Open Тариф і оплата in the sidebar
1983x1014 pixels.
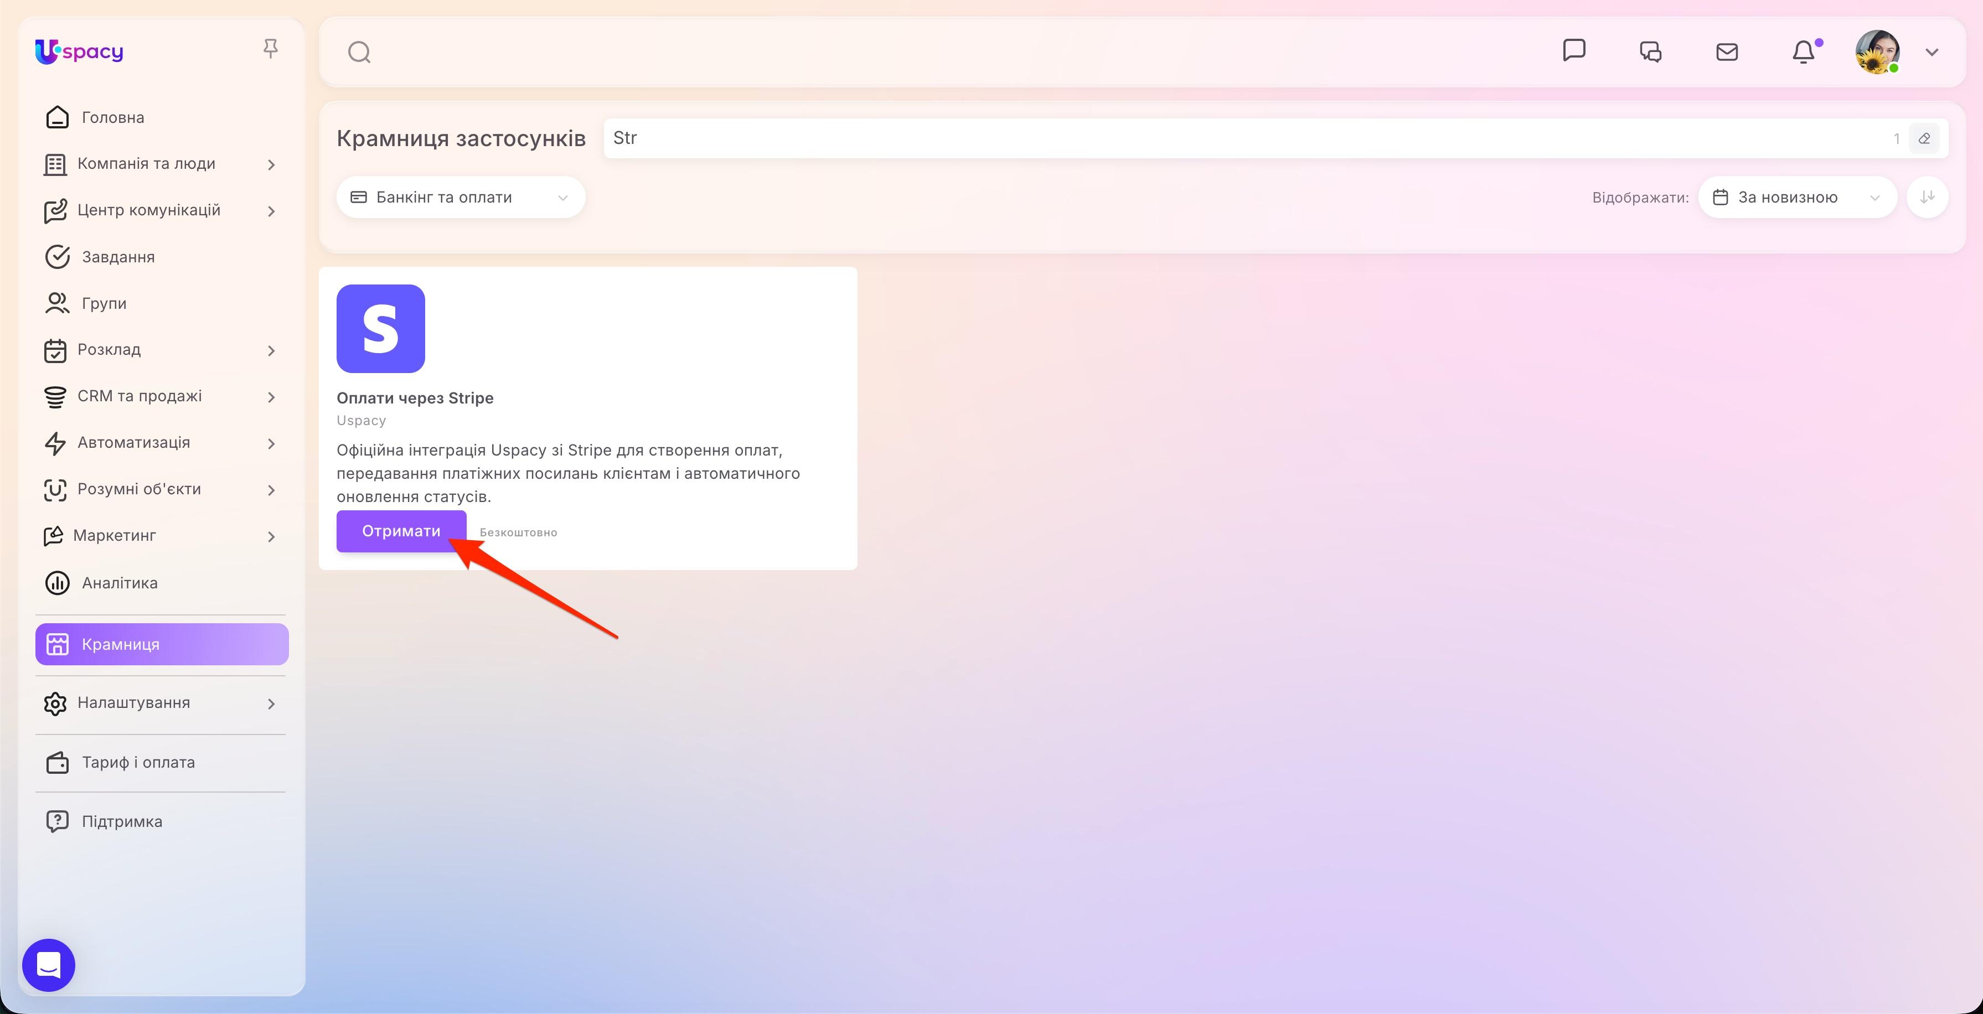(x=162, y=762)
